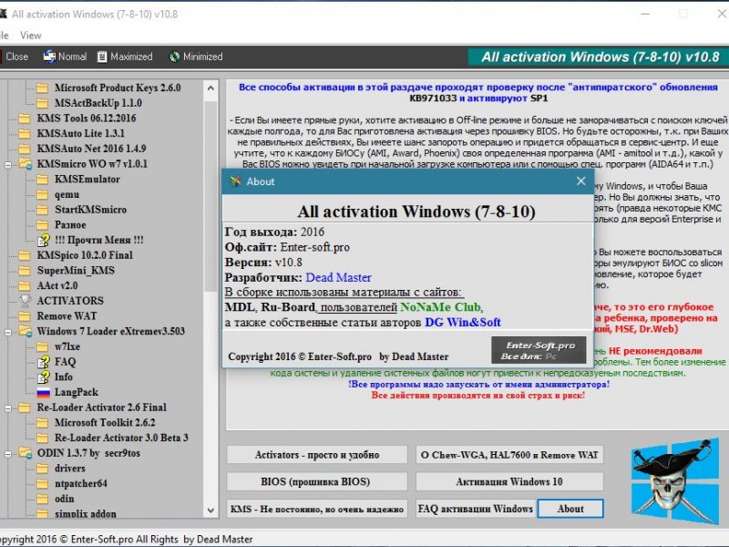
Task: Click the help icon beside "!!! Прочти Меня !!!"
Action: pos(43,240)
